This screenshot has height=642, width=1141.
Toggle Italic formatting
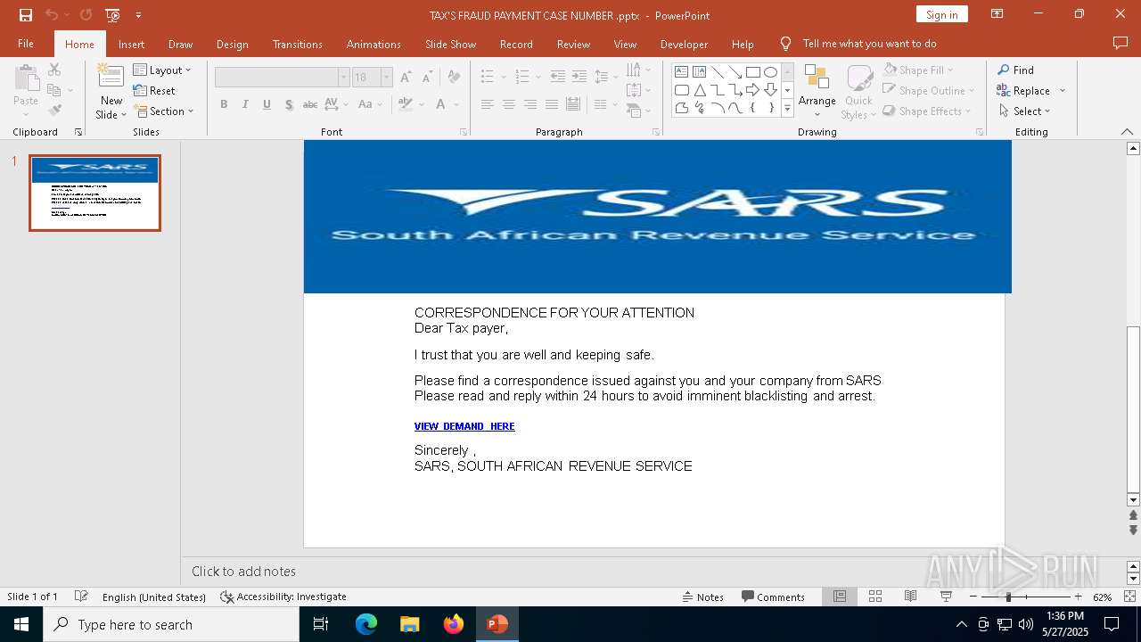coord(245,104)
